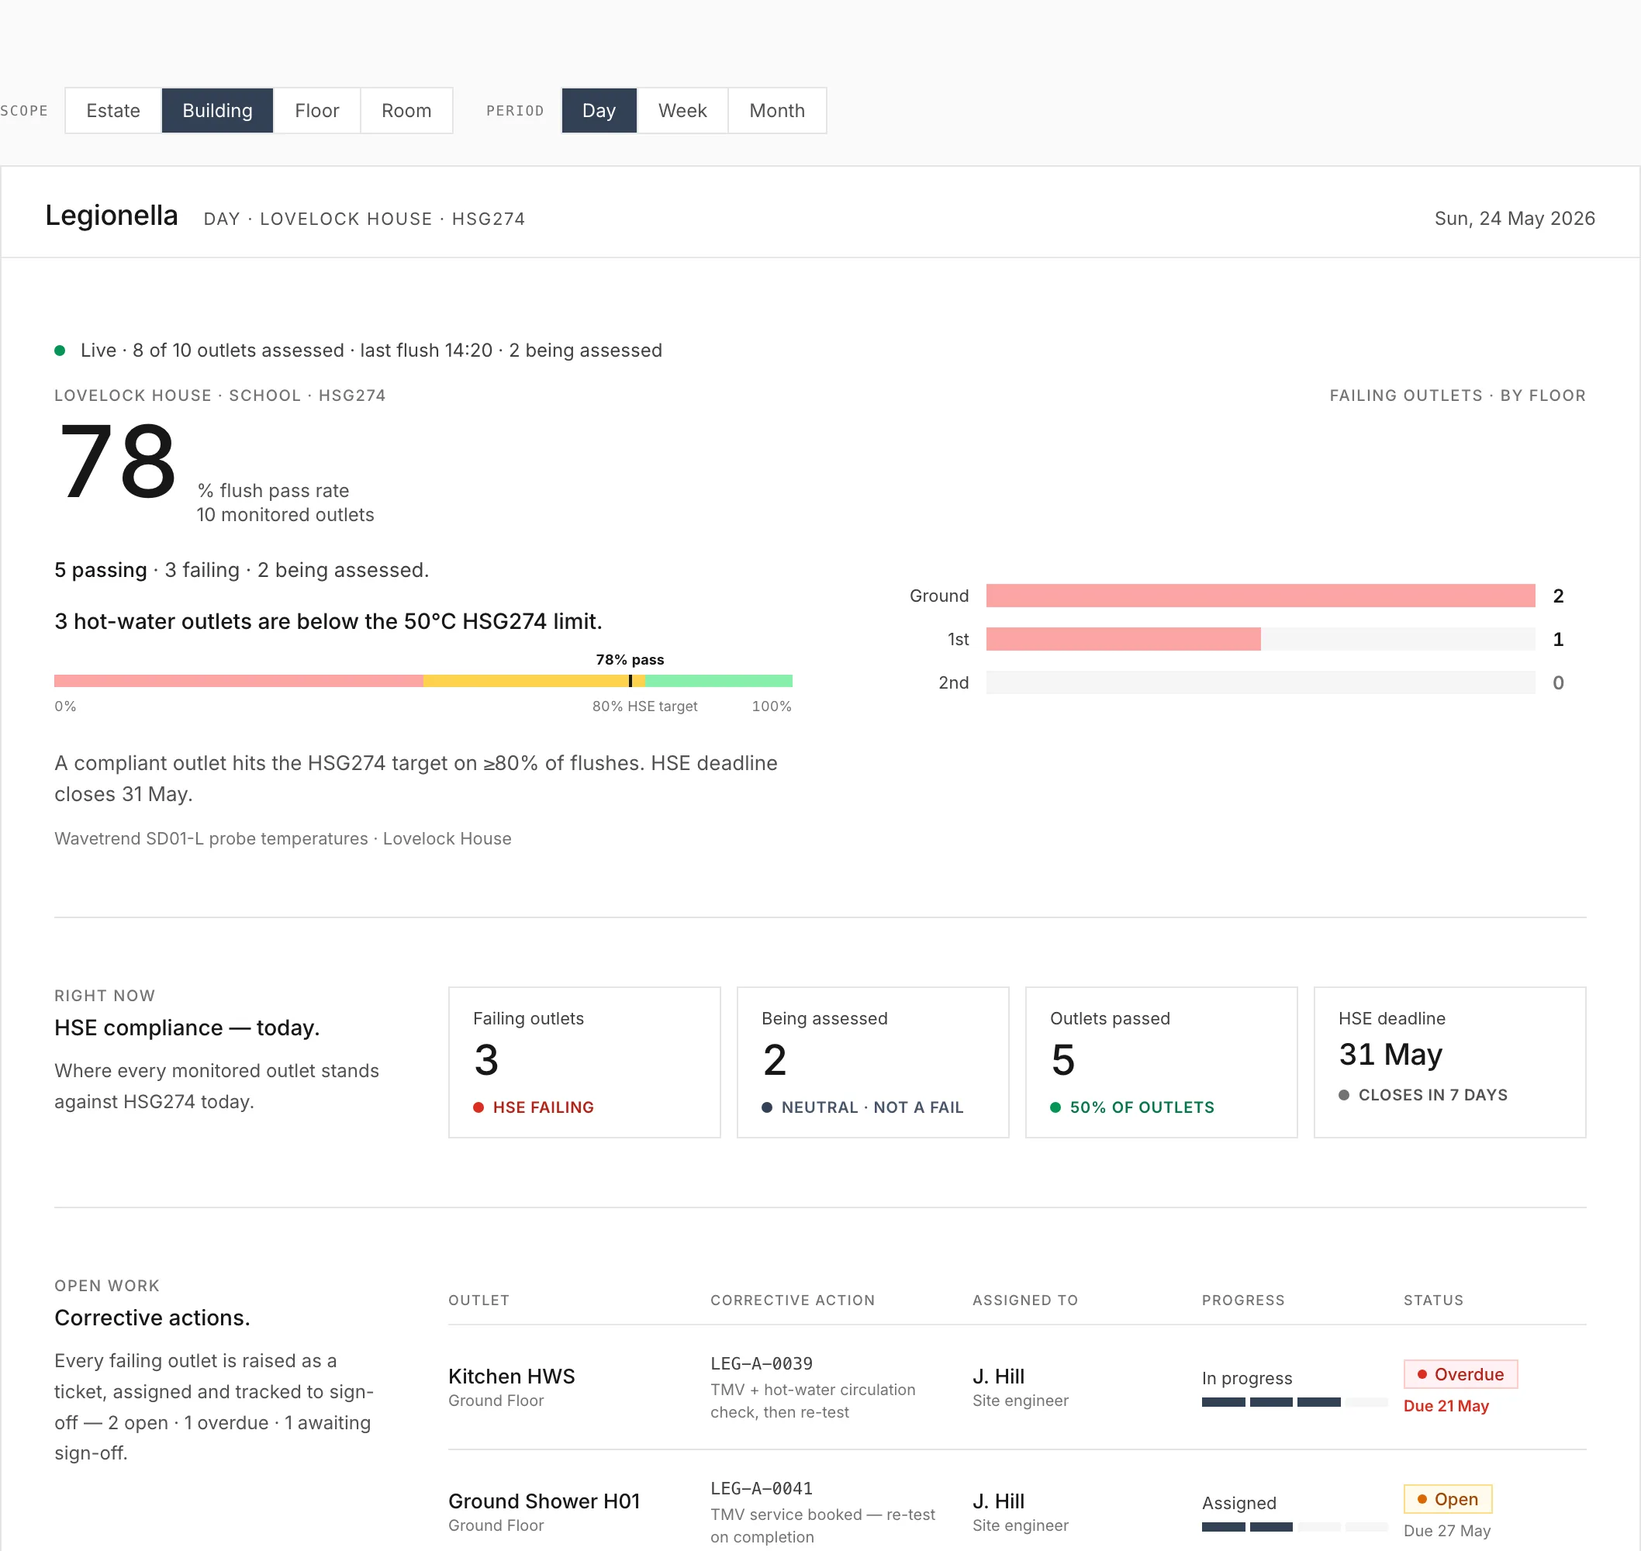Click the Corrective actions heading
The height and width of the screenshot is (1551, 1641).
click(x=152, y=1318)
